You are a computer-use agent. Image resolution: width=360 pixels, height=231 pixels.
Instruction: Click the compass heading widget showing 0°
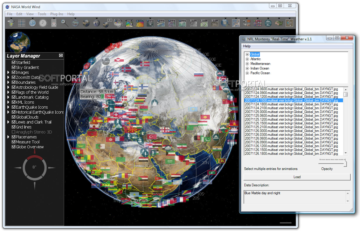click(x=34, y=167)
